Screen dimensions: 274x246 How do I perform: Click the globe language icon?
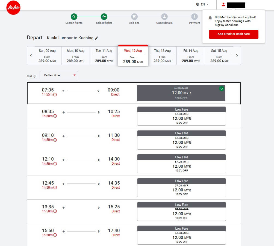tap(198, 4)
